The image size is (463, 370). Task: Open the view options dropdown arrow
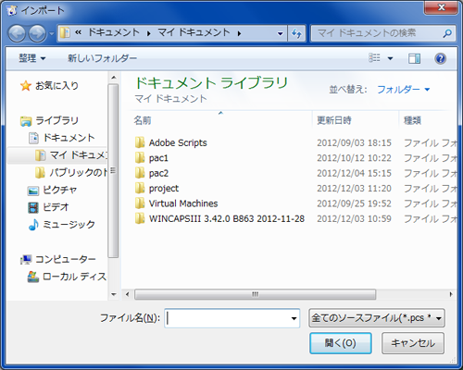390,58
